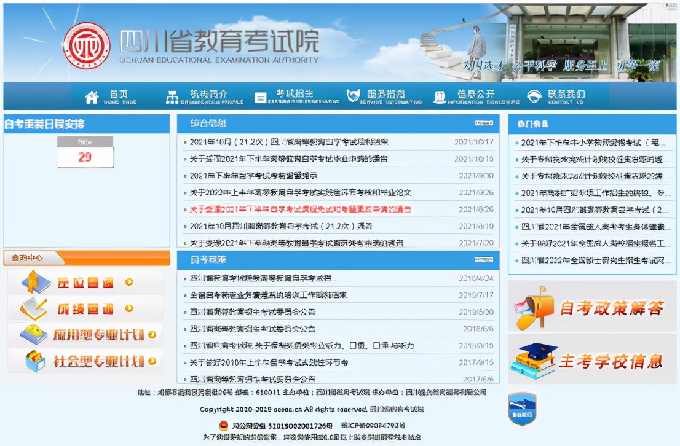Click the pencil notepad icon for 成绩查询

coord(33,308)
